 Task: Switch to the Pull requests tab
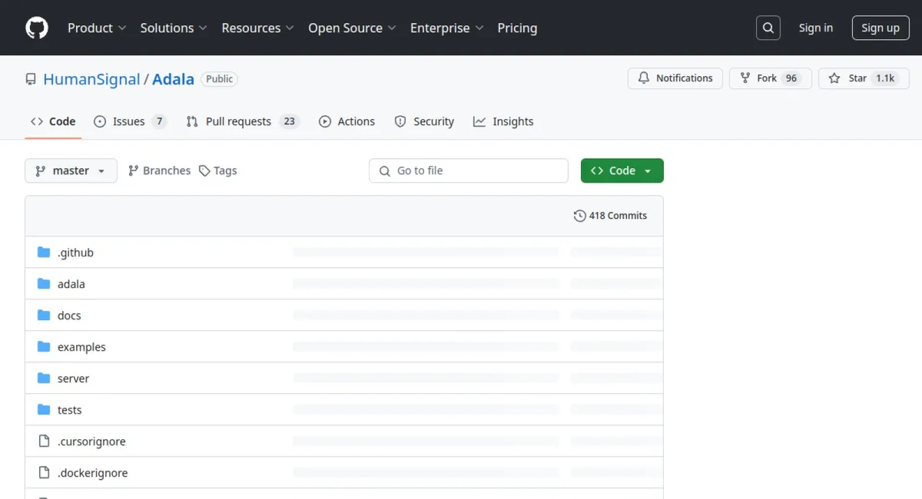click(x=238, y=121)
